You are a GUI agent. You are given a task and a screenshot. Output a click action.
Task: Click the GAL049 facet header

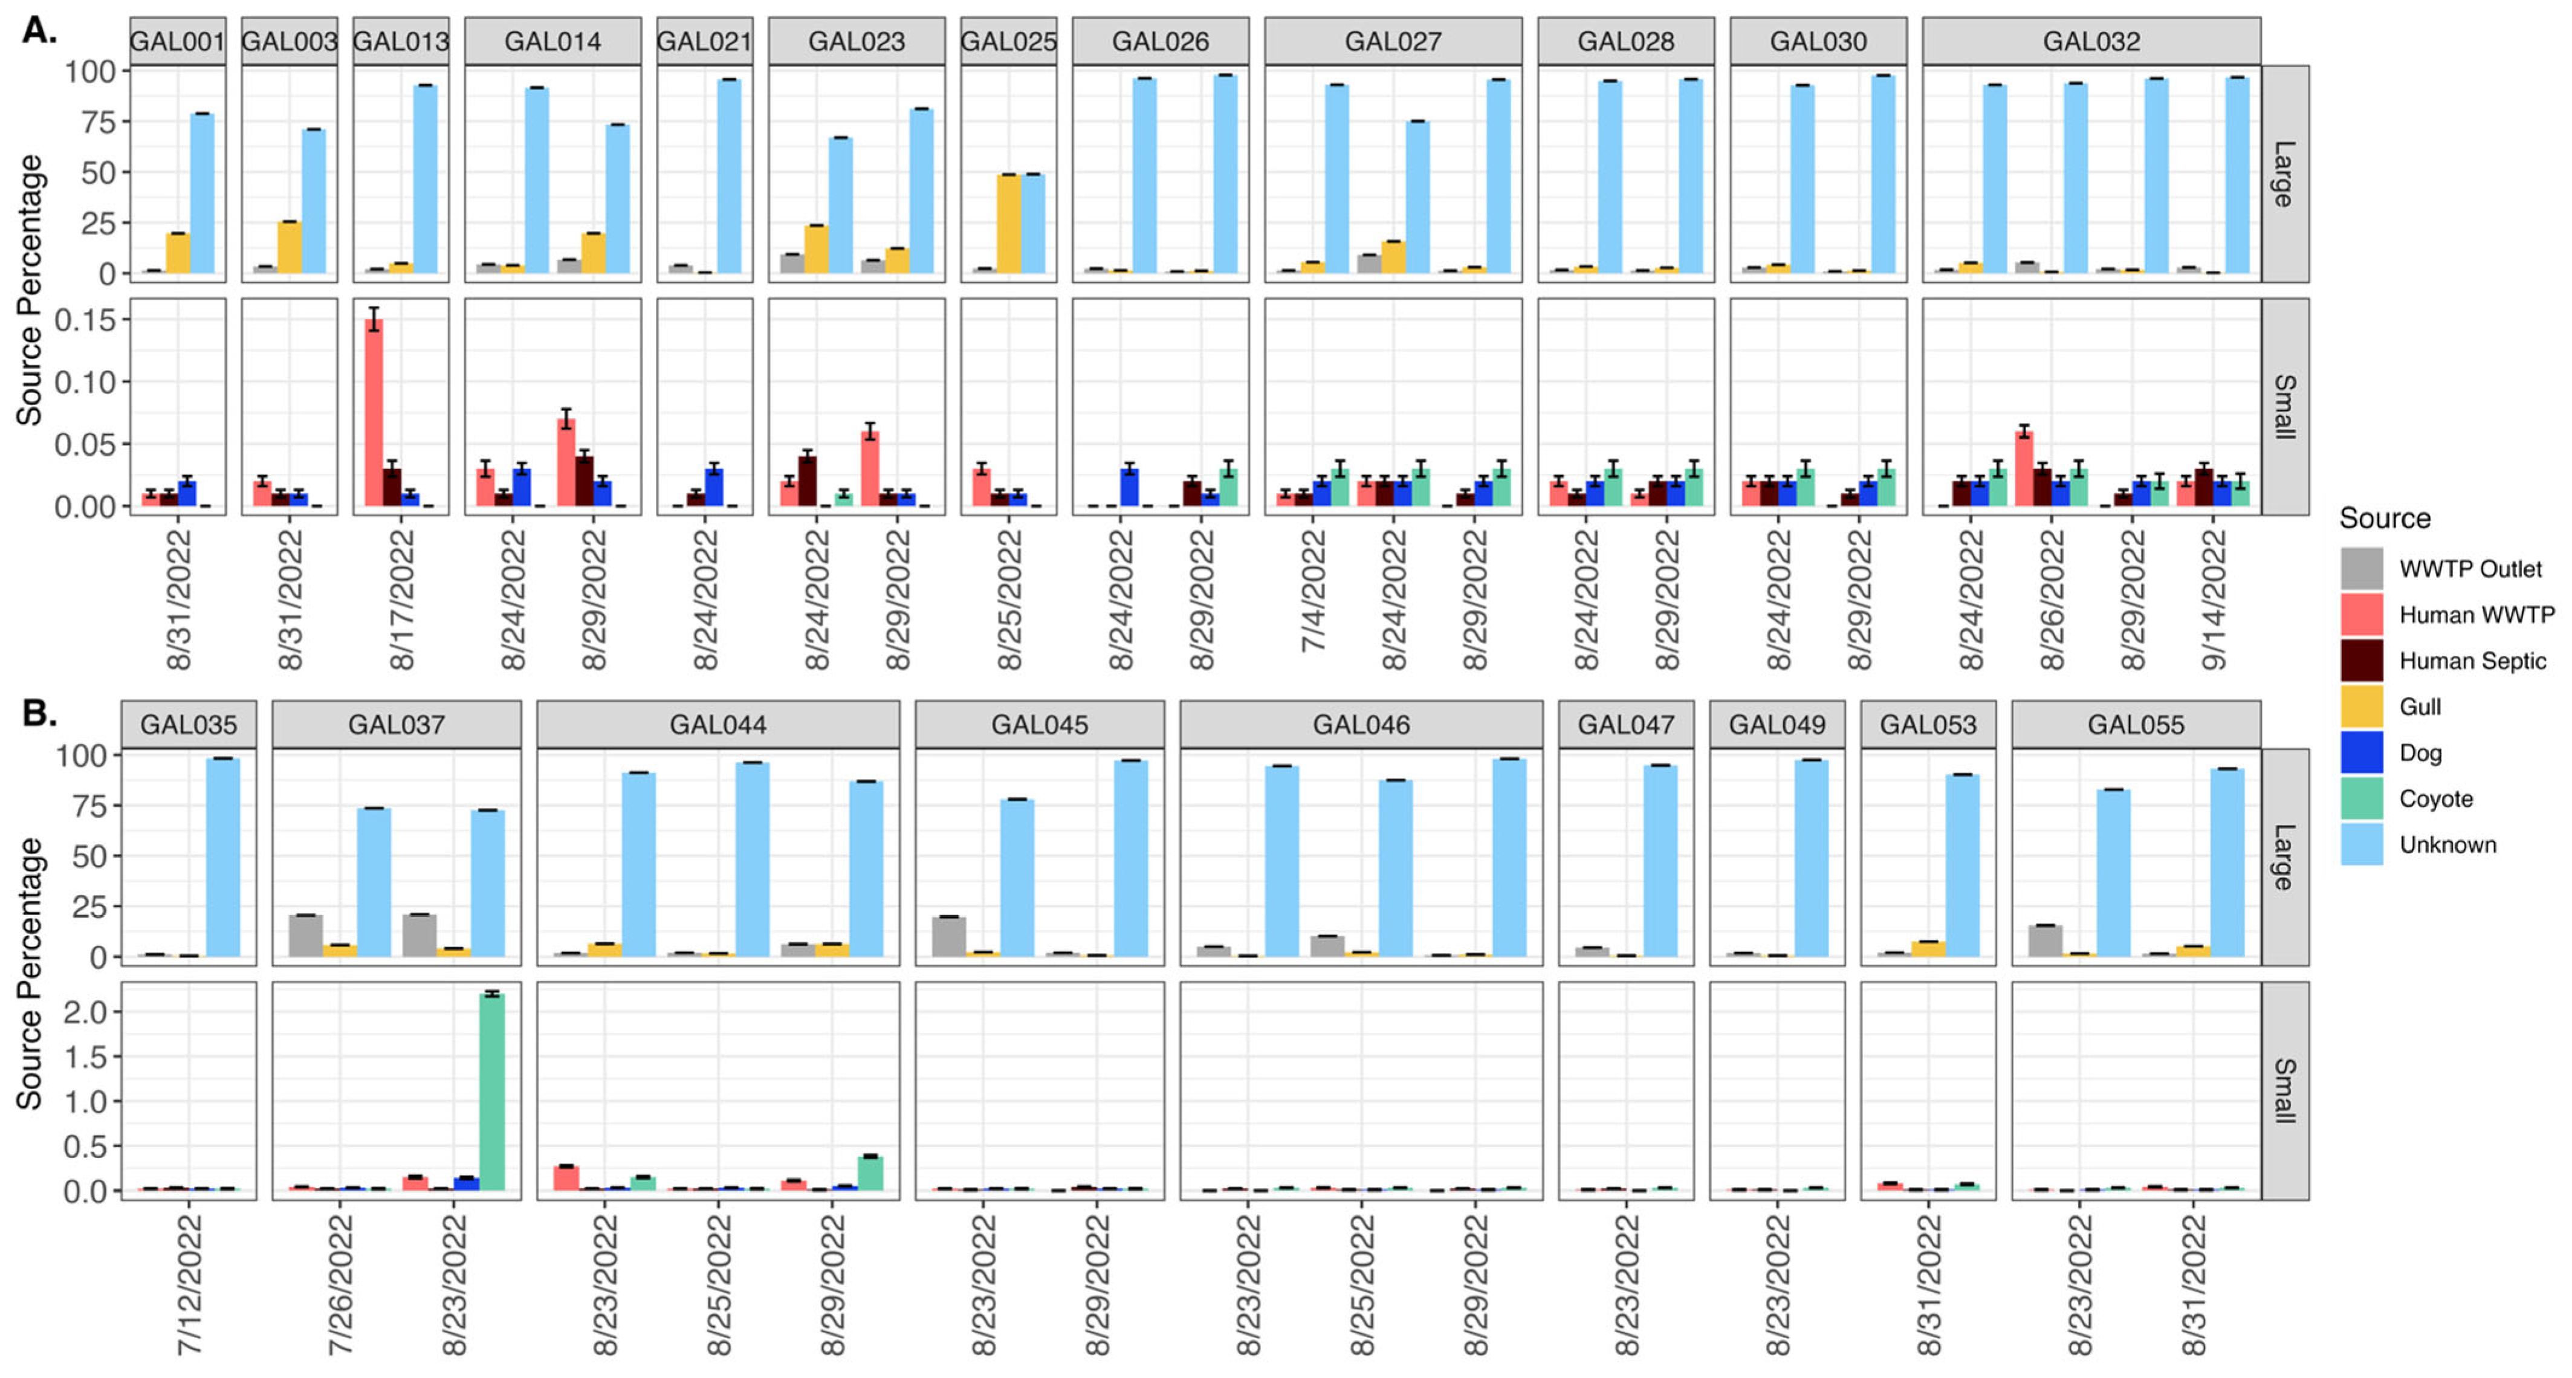(x=1777, y=724)
